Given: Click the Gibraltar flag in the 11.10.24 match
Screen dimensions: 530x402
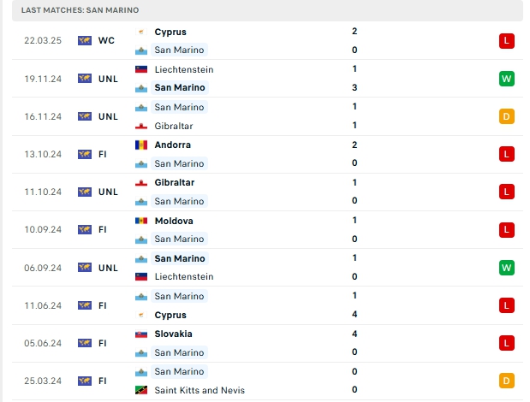Looking at the screenshot, I should (141, 183).
